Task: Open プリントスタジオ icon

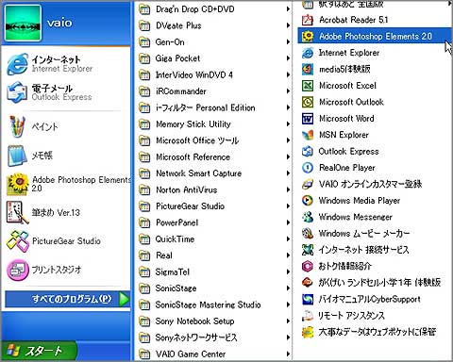Action: 18,270
